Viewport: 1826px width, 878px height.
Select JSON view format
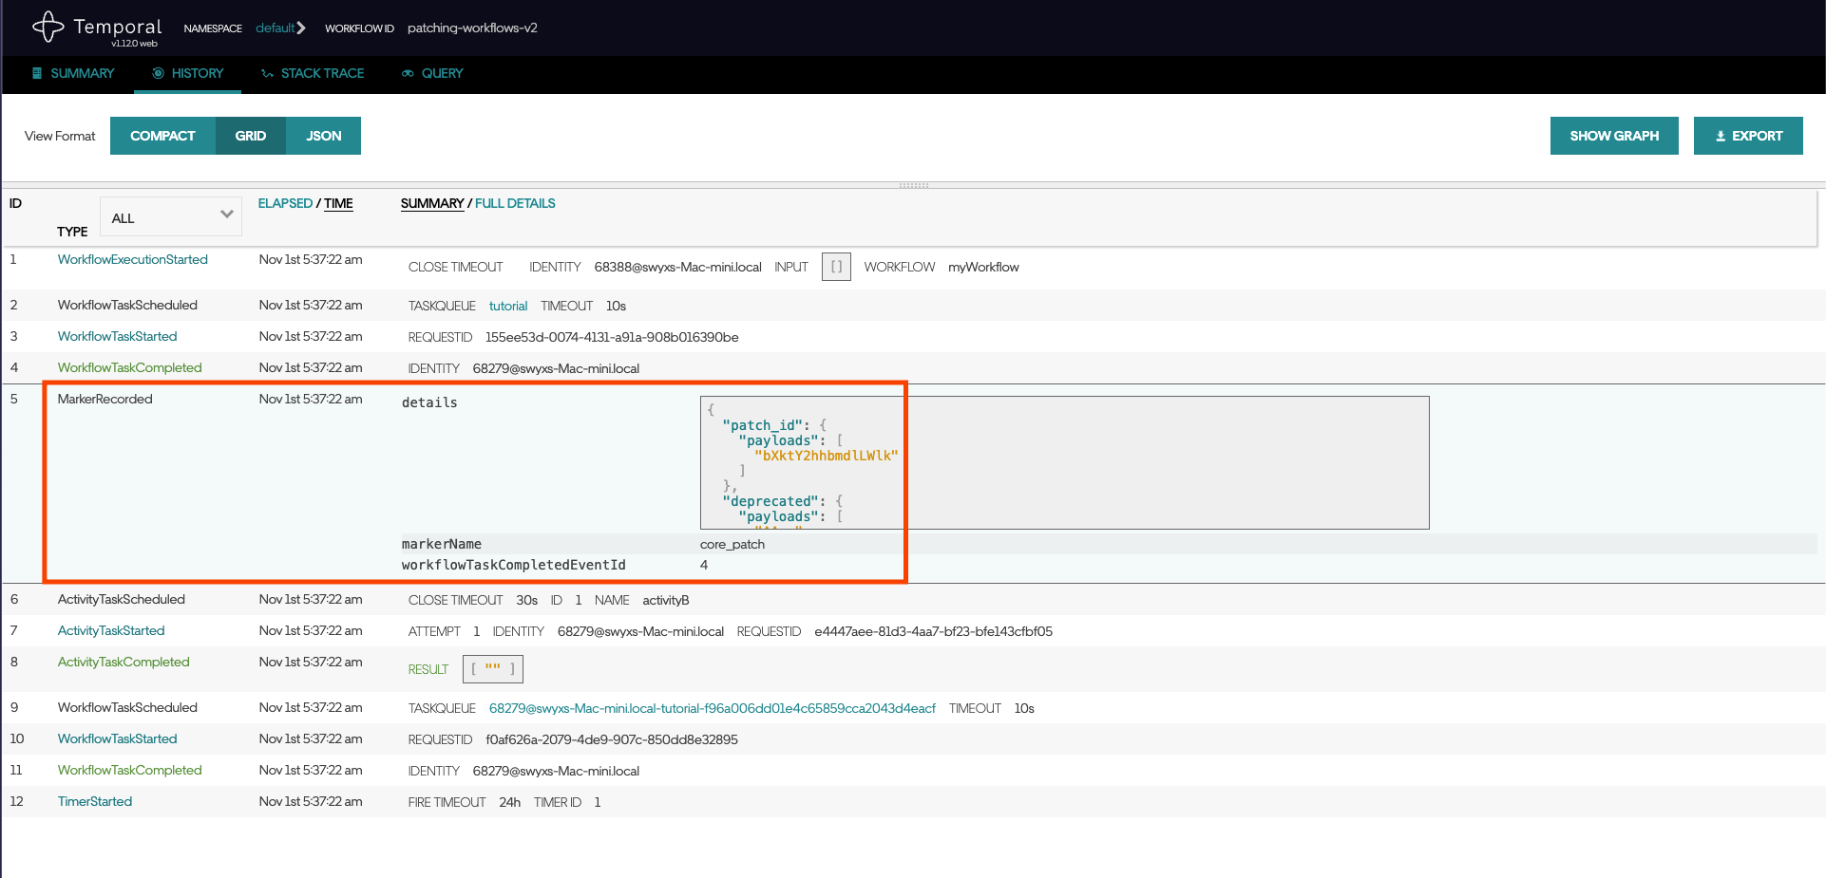point(323,136)
